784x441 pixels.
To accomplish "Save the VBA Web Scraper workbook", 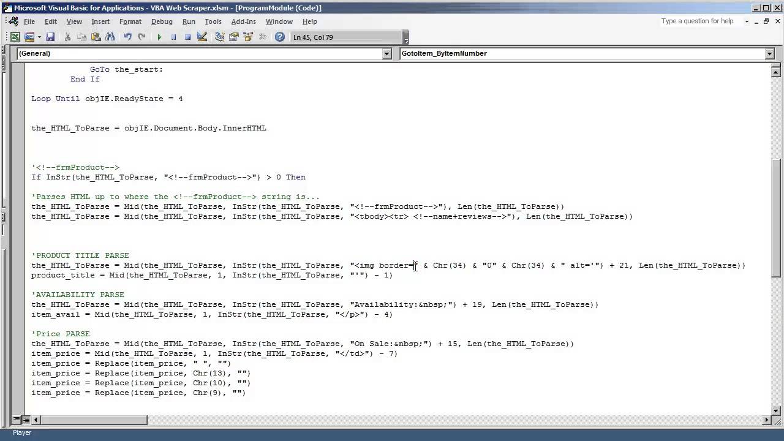I will [50, 37].
